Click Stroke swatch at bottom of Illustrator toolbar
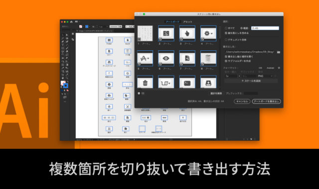The width and height of the screenshot is (319, 189). (x=66, y=86)
